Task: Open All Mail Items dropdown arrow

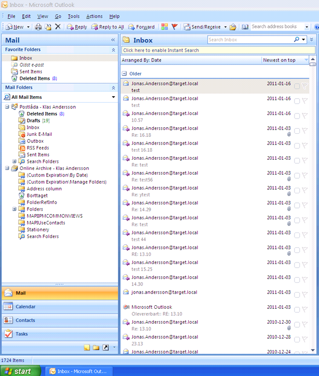Action: click(113, 97)
